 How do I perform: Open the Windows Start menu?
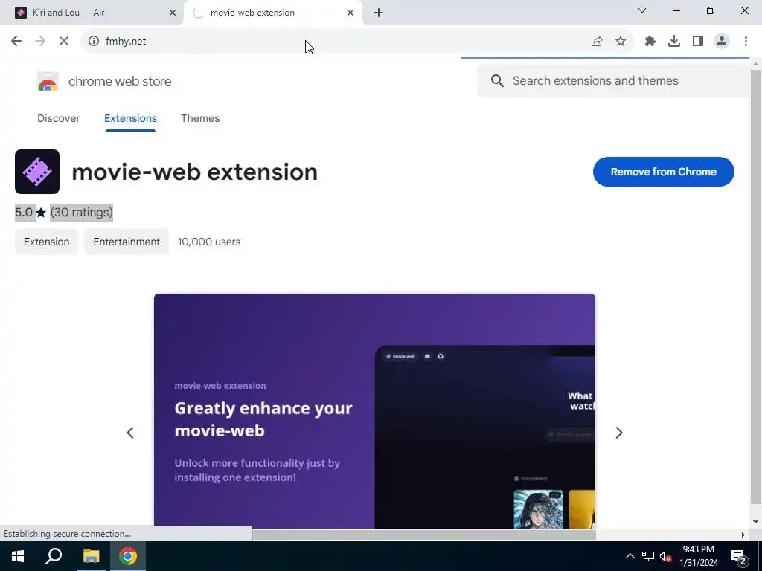tap(18, 556)
